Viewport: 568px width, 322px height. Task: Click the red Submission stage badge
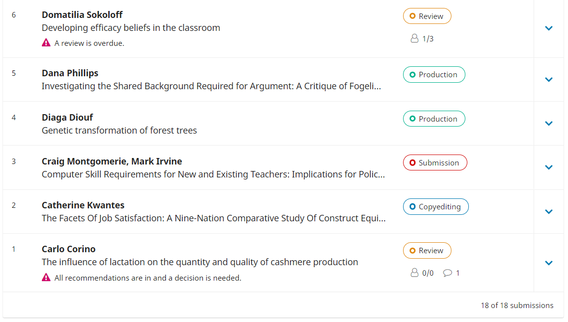(434, 162)
